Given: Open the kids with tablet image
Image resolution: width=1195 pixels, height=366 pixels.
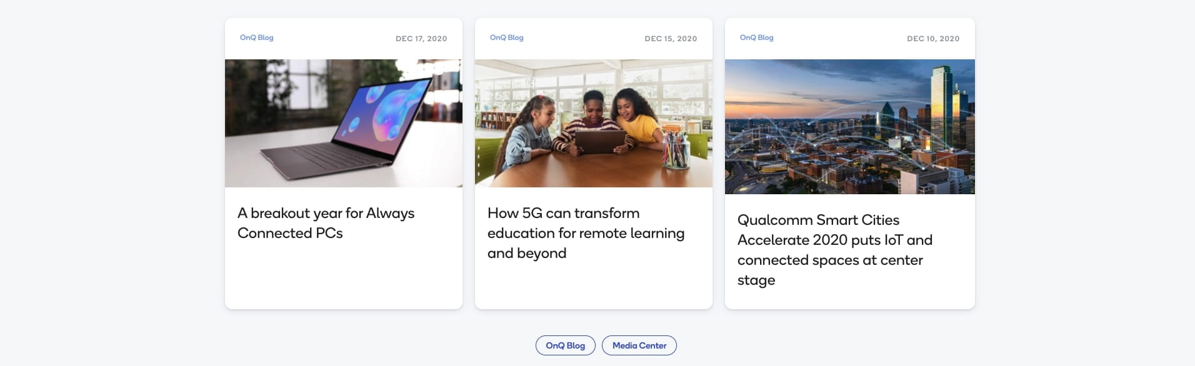Looking at the screenshot, I should [594, 123].
